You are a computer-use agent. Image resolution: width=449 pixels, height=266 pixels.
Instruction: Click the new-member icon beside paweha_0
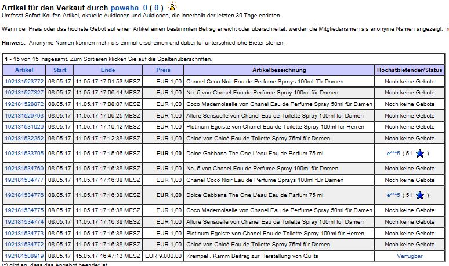(172, 6)
